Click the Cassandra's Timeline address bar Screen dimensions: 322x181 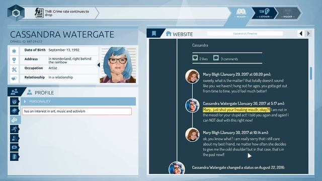[x=245, y=34]
